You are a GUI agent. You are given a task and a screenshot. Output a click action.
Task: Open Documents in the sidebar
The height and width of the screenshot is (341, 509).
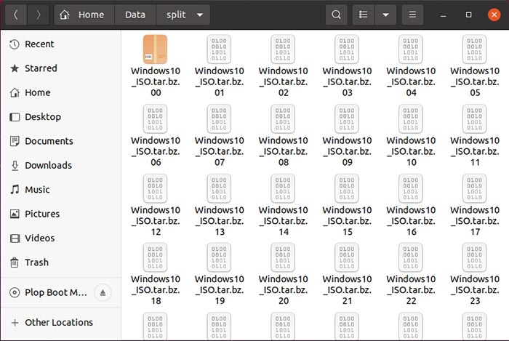(x=60, y=141)
